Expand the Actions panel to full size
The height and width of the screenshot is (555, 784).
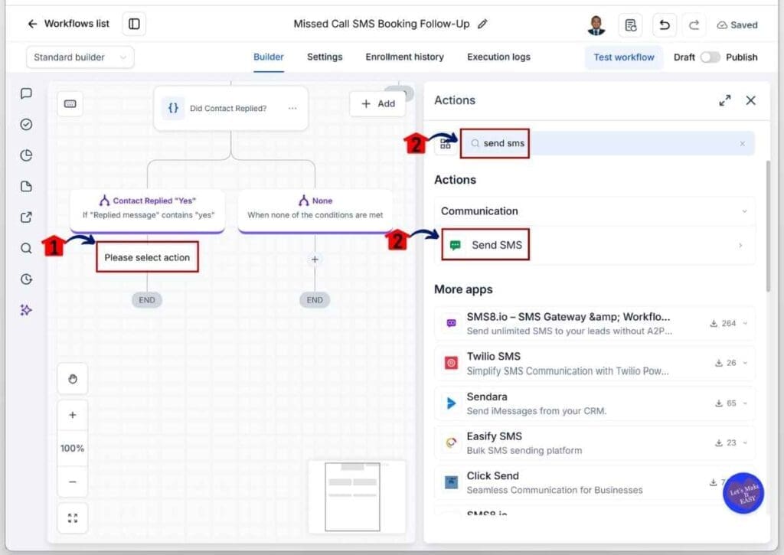[x=724, y=100]
